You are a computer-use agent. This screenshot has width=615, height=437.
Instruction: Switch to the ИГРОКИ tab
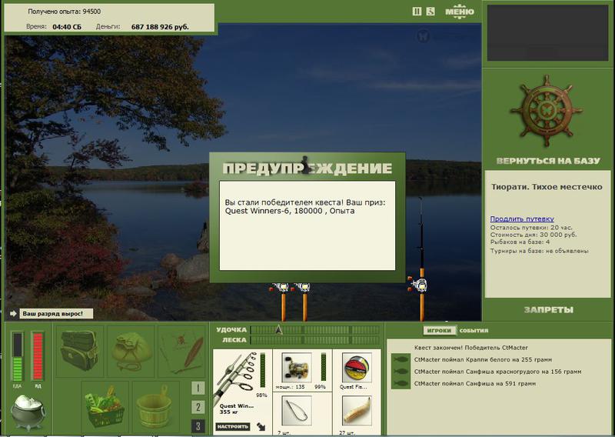439,331
